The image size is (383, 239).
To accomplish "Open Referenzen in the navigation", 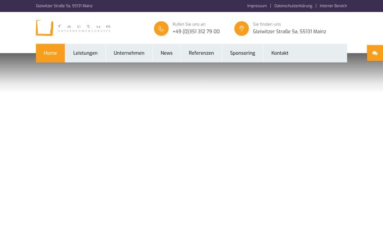I will pyautogui.click(x=201, y=53).
